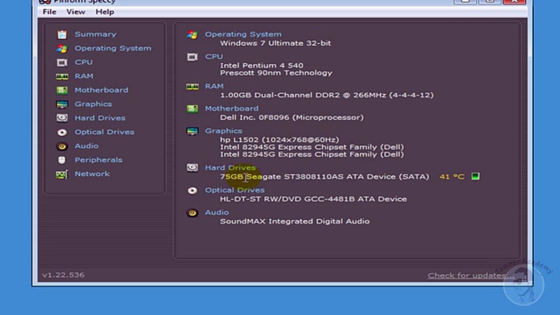Click the Intel Pentium 4 540 text
Viewport: 560px width, 315px height.
[262, 66]
